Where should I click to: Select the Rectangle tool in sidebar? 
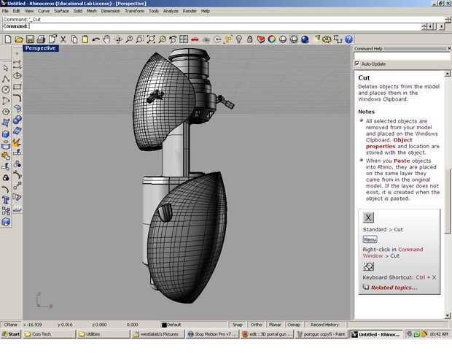(17, 87)
